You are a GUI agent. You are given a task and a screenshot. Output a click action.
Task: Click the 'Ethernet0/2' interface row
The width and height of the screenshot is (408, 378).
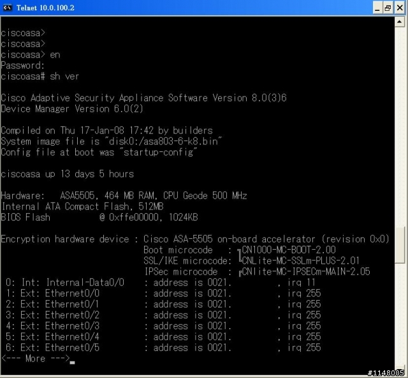pos(163,315)
